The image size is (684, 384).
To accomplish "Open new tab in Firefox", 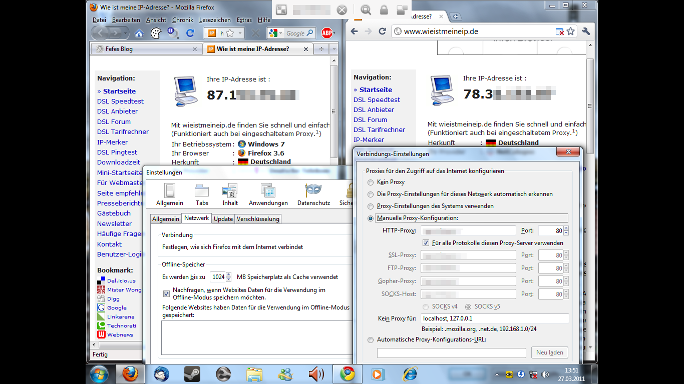I will coord(320,49).
